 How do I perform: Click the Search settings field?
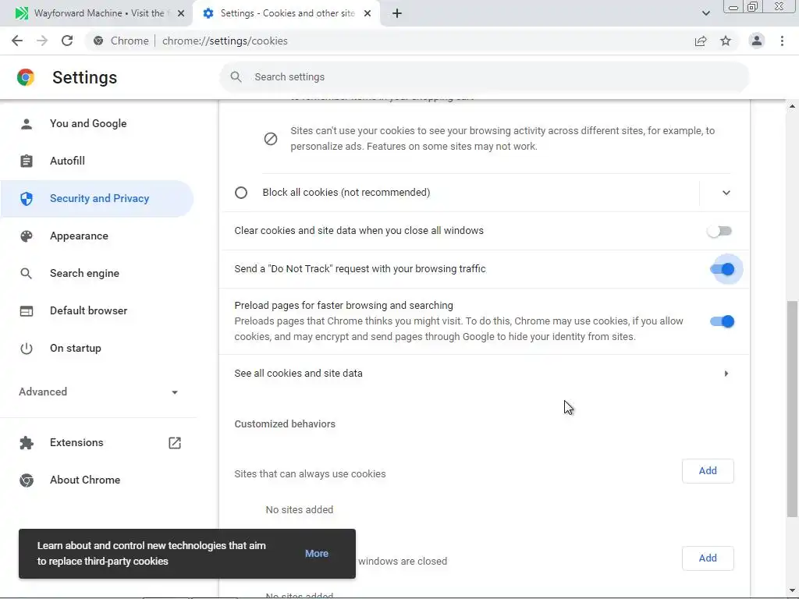point(484,77)
